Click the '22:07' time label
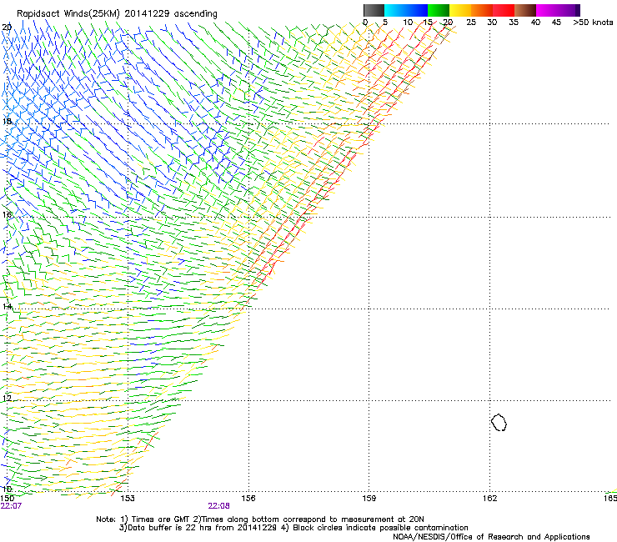The height and width of the screenshot is (542, 617). [11, 506]
